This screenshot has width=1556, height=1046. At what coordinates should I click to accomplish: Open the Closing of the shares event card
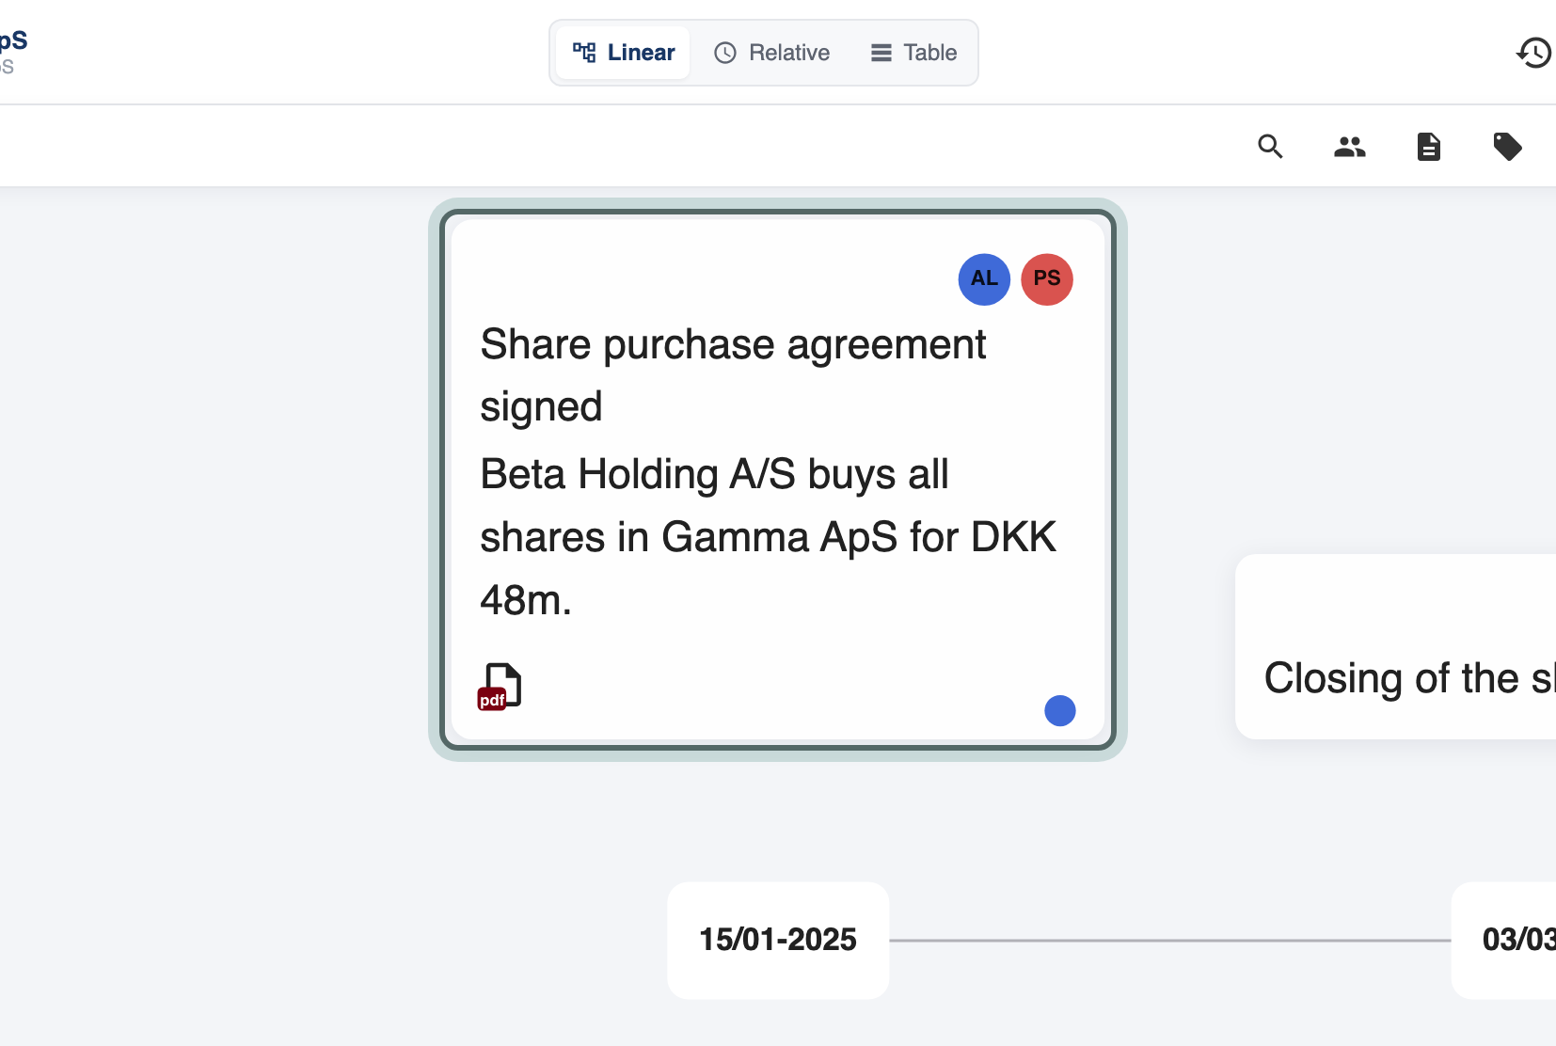coord(1396,646)
